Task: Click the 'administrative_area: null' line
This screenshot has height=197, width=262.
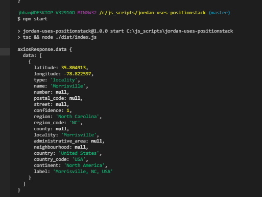Action: point(69,141)
